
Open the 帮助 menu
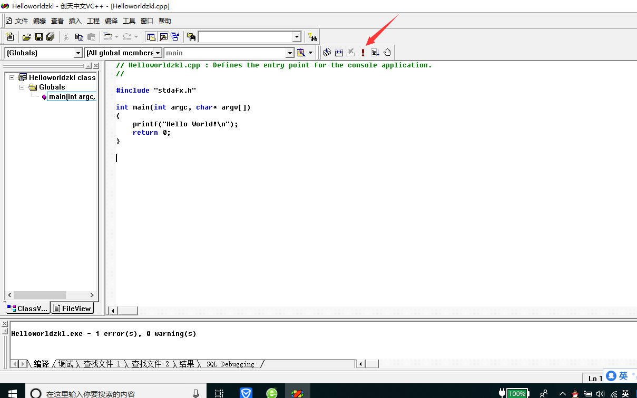point(165,21)
